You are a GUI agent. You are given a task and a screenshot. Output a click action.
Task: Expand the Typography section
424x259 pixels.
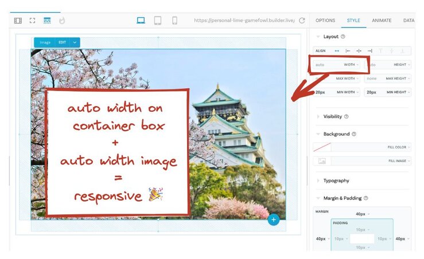[x=318, y=180]
